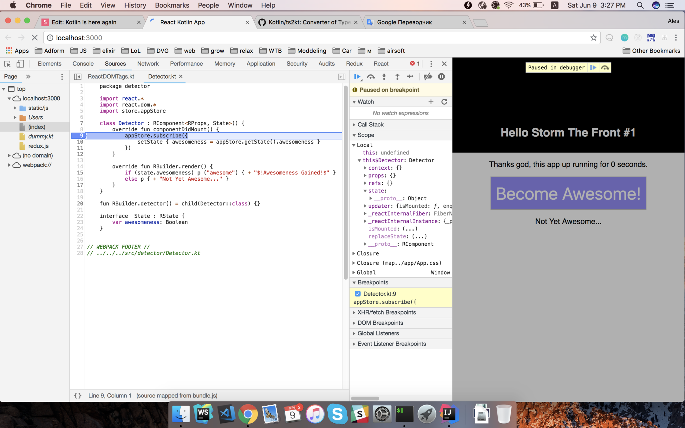This screenshot has width=685, height=428.
Task: Deactivate breakpoints icon
Action: 427,77
